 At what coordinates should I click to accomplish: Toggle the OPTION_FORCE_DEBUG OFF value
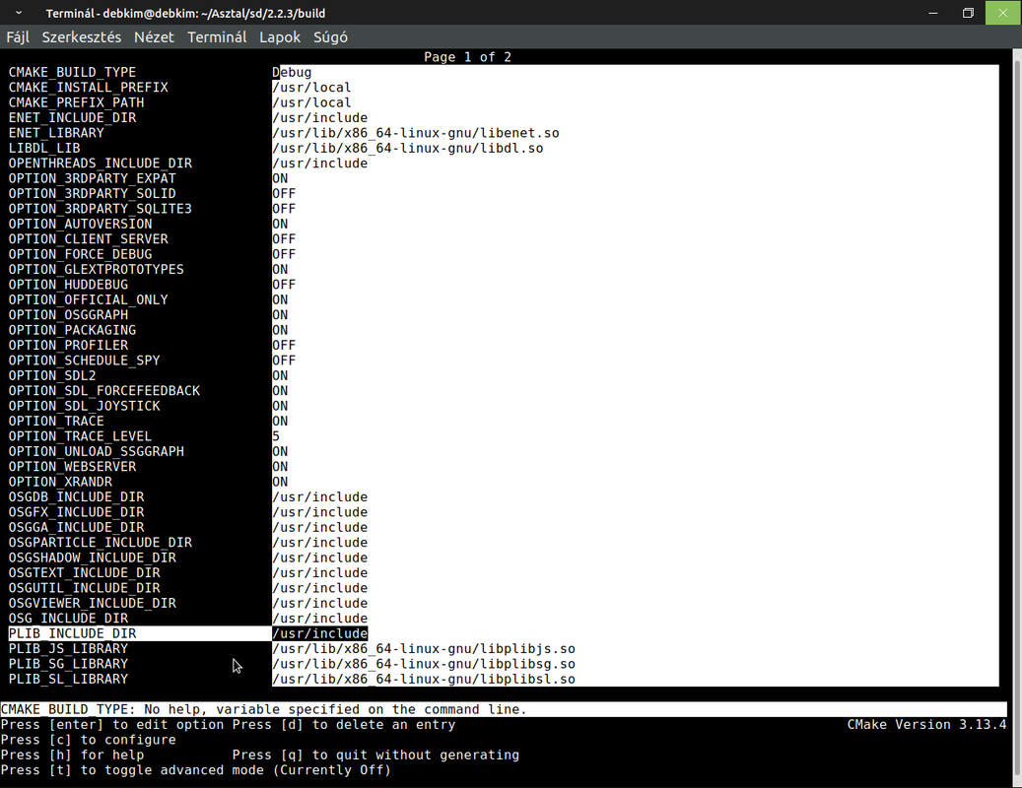coord(284,254)
